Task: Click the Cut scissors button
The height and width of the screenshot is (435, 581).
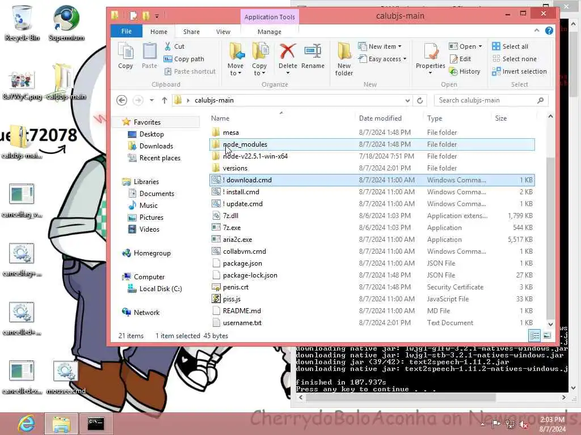Action: 175,46
